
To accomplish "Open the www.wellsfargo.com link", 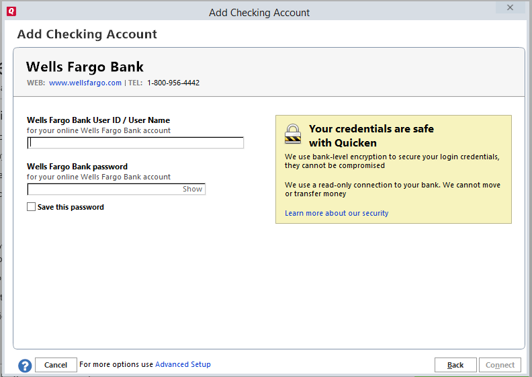I will pos(85,83).
